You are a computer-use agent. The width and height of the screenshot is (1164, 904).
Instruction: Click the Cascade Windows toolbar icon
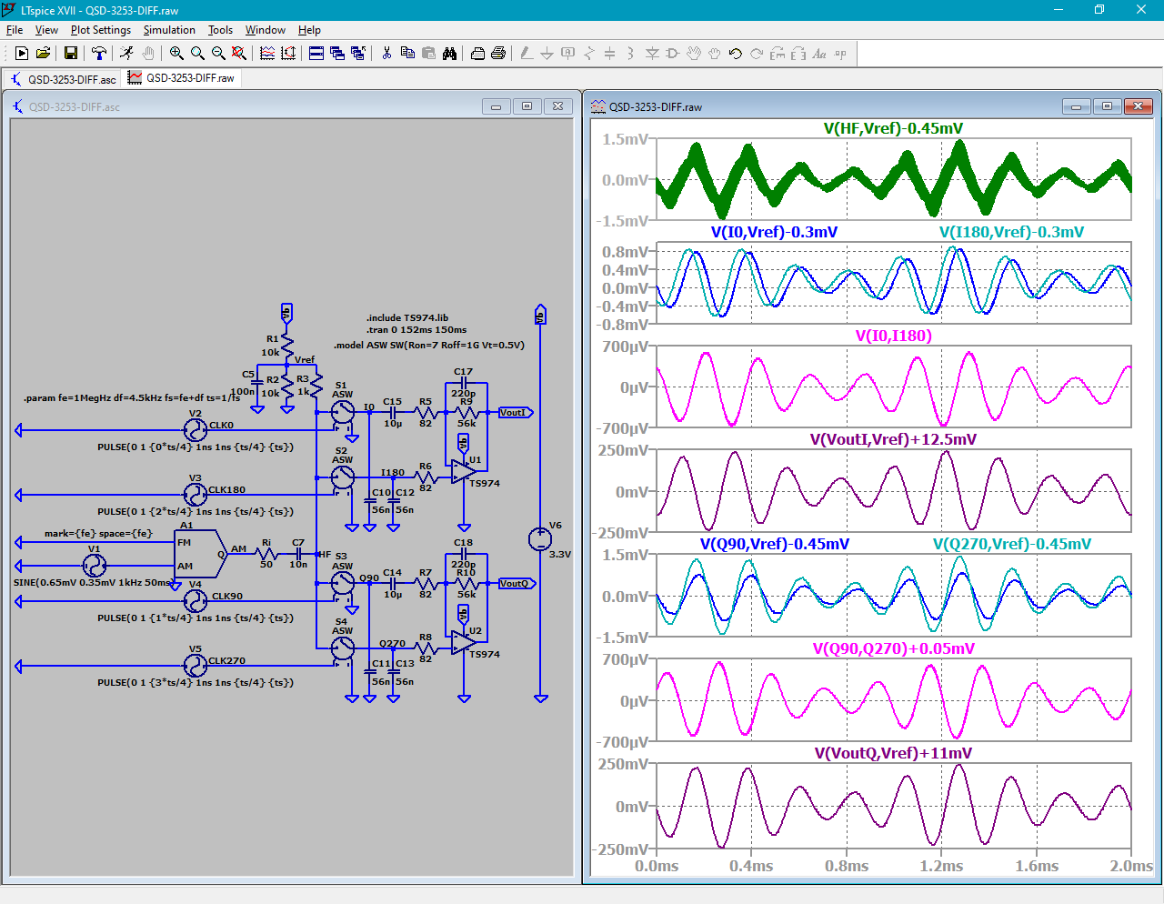pyautogui.click(x=337, y=54)
